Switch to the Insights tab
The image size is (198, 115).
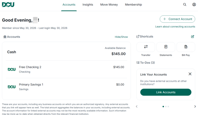(x=88, y=5)
